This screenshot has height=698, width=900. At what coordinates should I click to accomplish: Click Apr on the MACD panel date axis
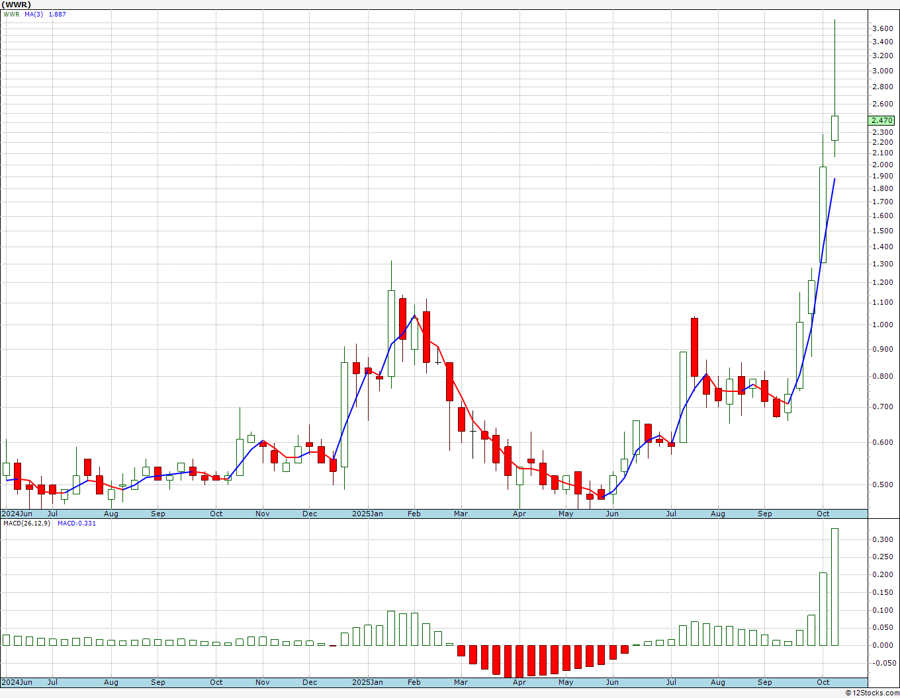[x=519, y=682]
